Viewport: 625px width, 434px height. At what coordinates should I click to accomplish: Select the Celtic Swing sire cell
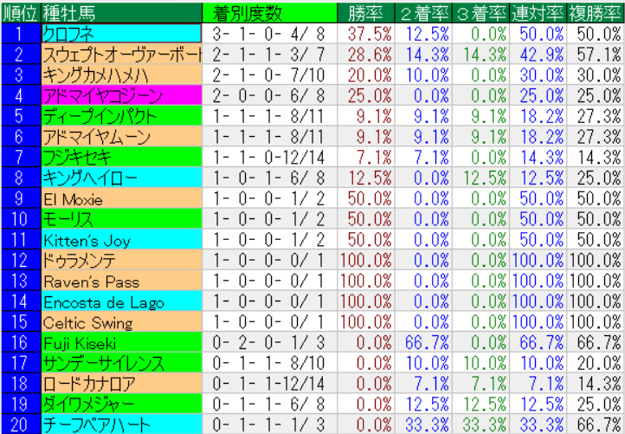coord(121,321)
